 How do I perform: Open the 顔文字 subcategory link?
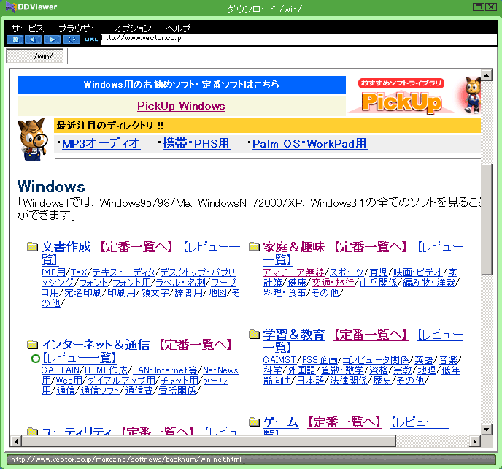coord(155,293)
